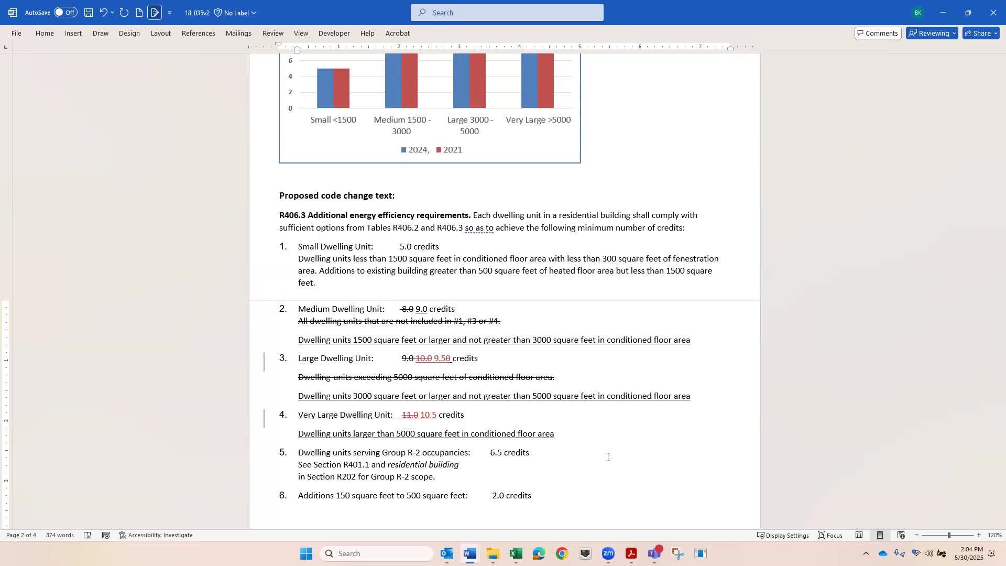1006x566 pixels.
Task: Click the tracked change bar beside item 3
Action: (x=264, y=362)
